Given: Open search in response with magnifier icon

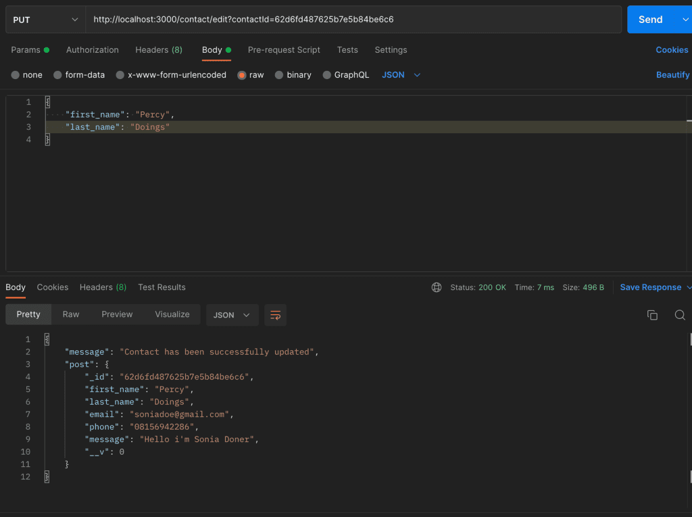Looking at the screenshot, I should pyautogui.click(x=680, y=315).
